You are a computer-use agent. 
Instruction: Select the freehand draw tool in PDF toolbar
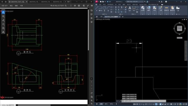pos(3,24)
